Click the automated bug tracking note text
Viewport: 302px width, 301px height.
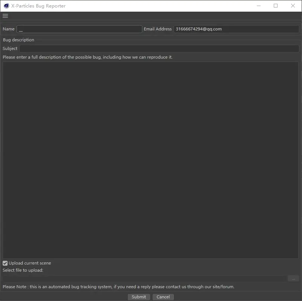[x=118, y=287]
